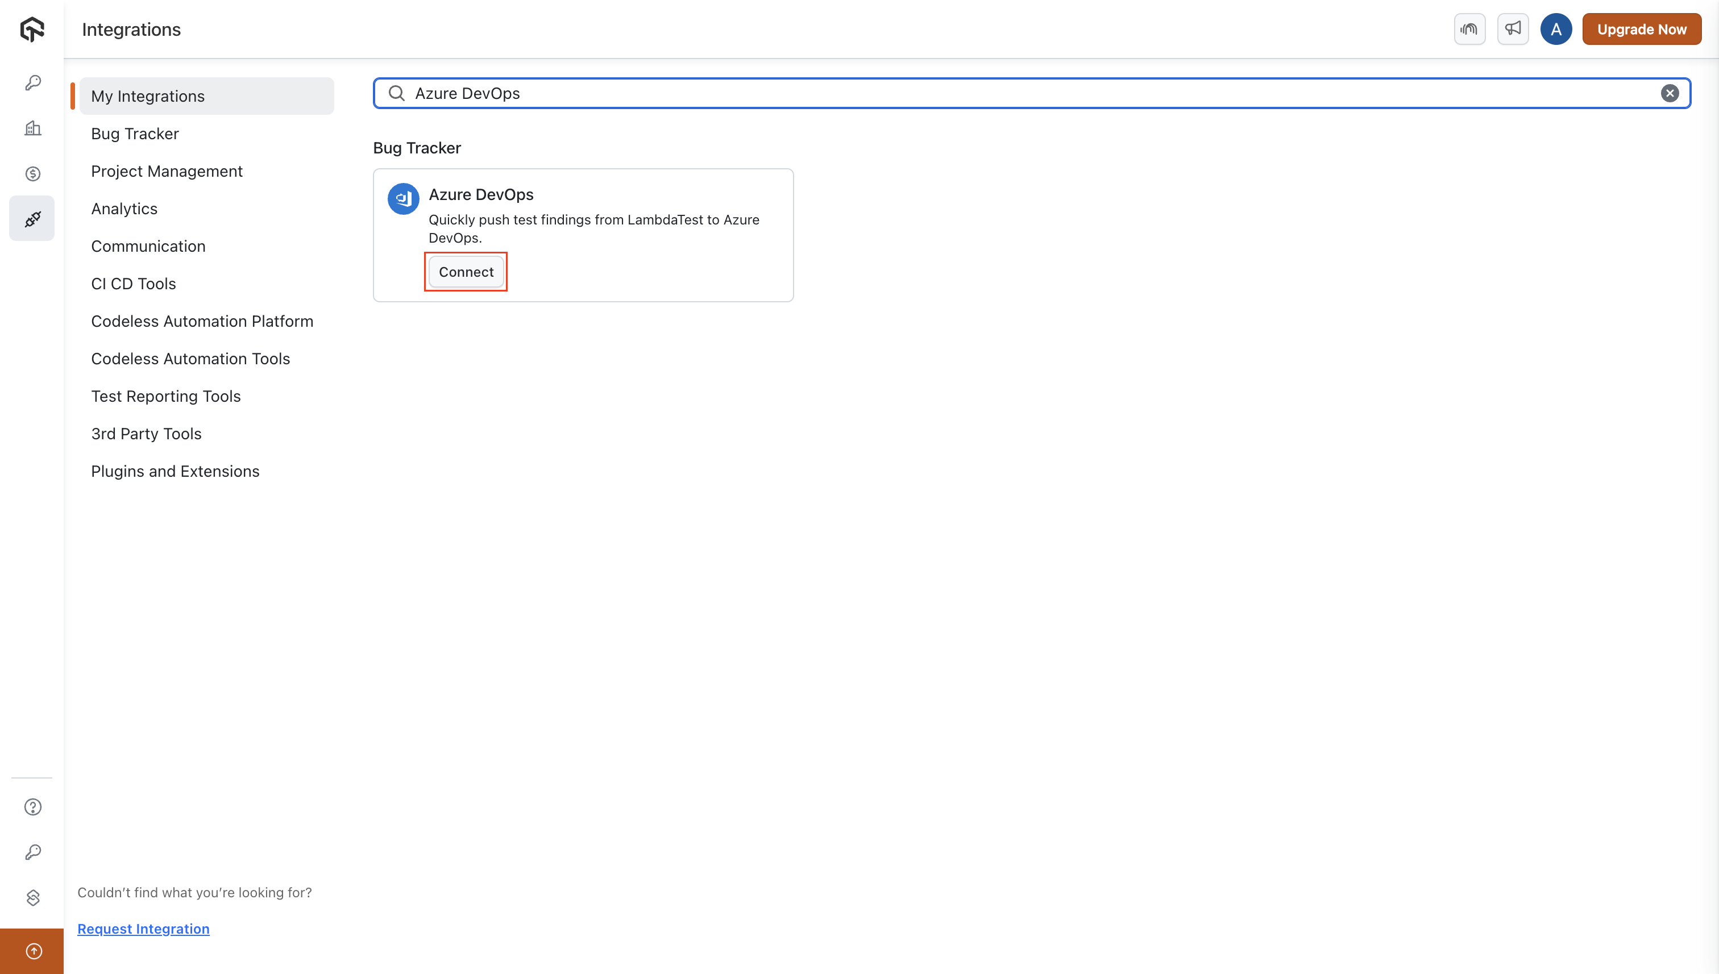Open the organization building icon in sidebar
This screenshot has width=1719, height=974.
pyautogui.click(x=33, y=128)
